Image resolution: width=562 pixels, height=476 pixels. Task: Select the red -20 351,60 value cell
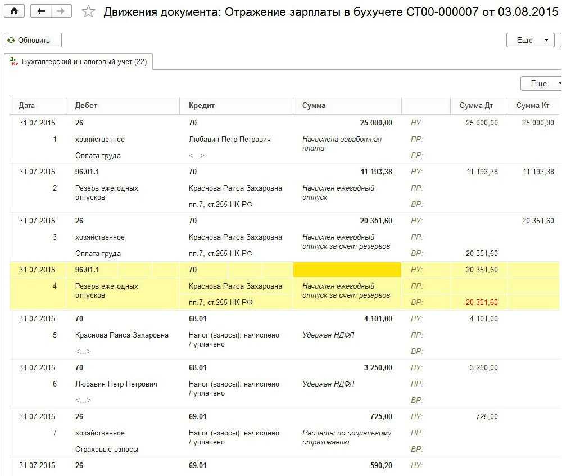click(x=480, y=303)
